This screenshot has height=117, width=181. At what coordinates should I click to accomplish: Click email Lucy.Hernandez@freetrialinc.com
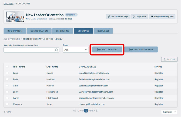pyautogui.click(x=96, y=92)
